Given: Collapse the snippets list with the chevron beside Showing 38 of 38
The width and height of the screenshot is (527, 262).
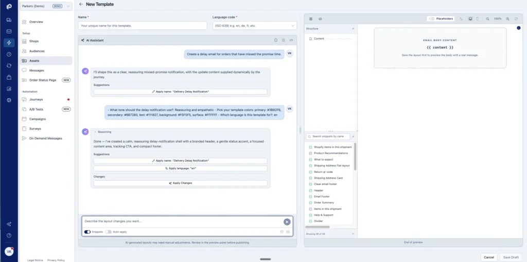Looking at the screenshot, I should (353, 233).
